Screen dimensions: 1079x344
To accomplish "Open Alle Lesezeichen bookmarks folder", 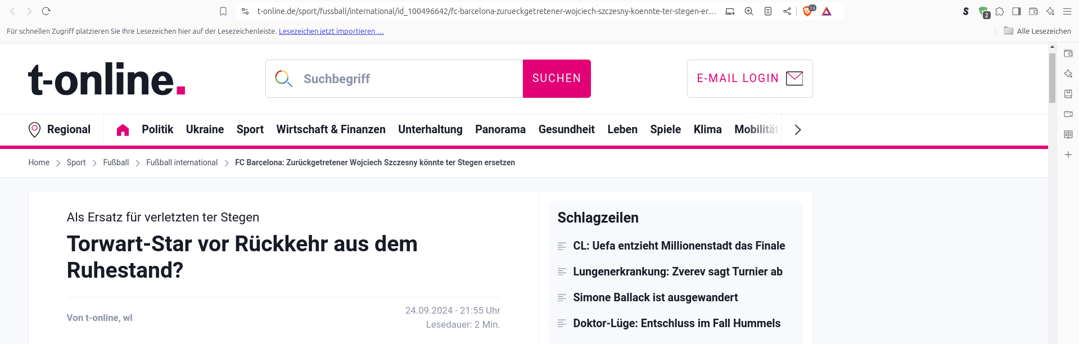I will point(1037,31).
